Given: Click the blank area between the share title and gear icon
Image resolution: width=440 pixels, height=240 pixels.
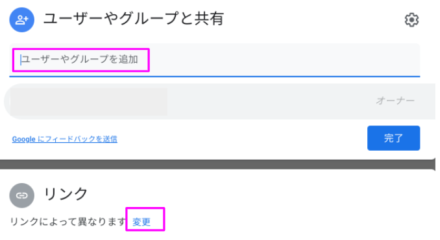Looking at the screenshot, I should [313, 19].
